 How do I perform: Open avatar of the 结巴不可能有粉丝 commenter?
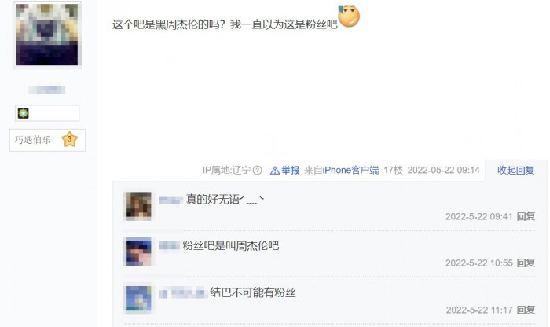(138, 298)
